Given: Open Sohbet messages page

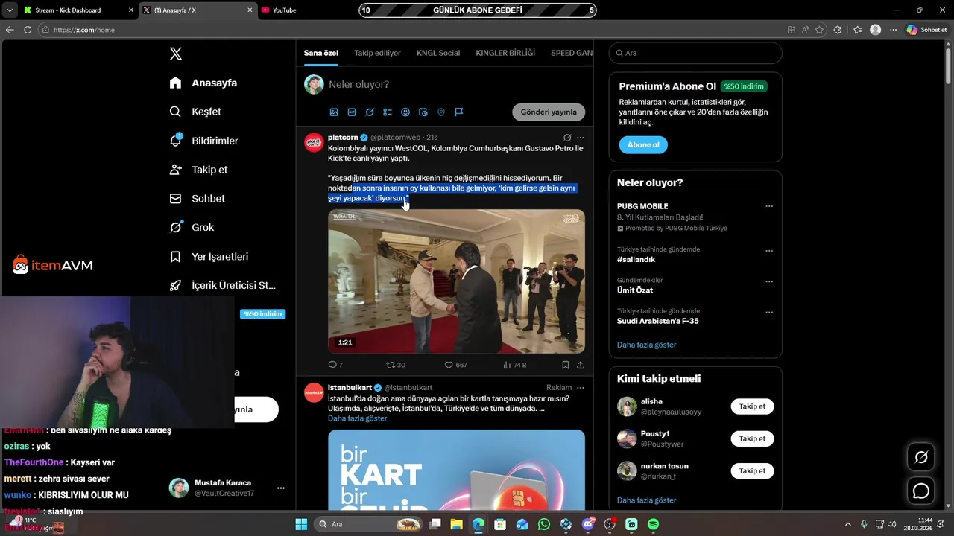Looking at the screenshot, I should coord(197,199).
